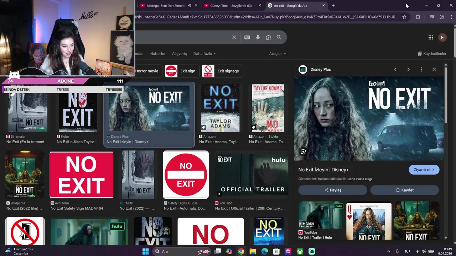Open preview panel three-dot options
This screenshot has width=456, height=256.
(421, 69)
